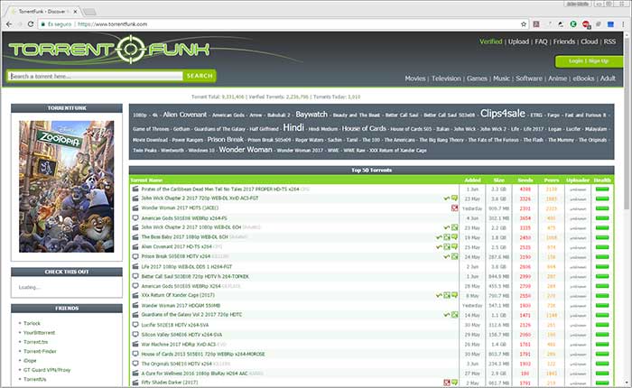
Task: Click the red extension icon with badge
Action: point(586,24)
